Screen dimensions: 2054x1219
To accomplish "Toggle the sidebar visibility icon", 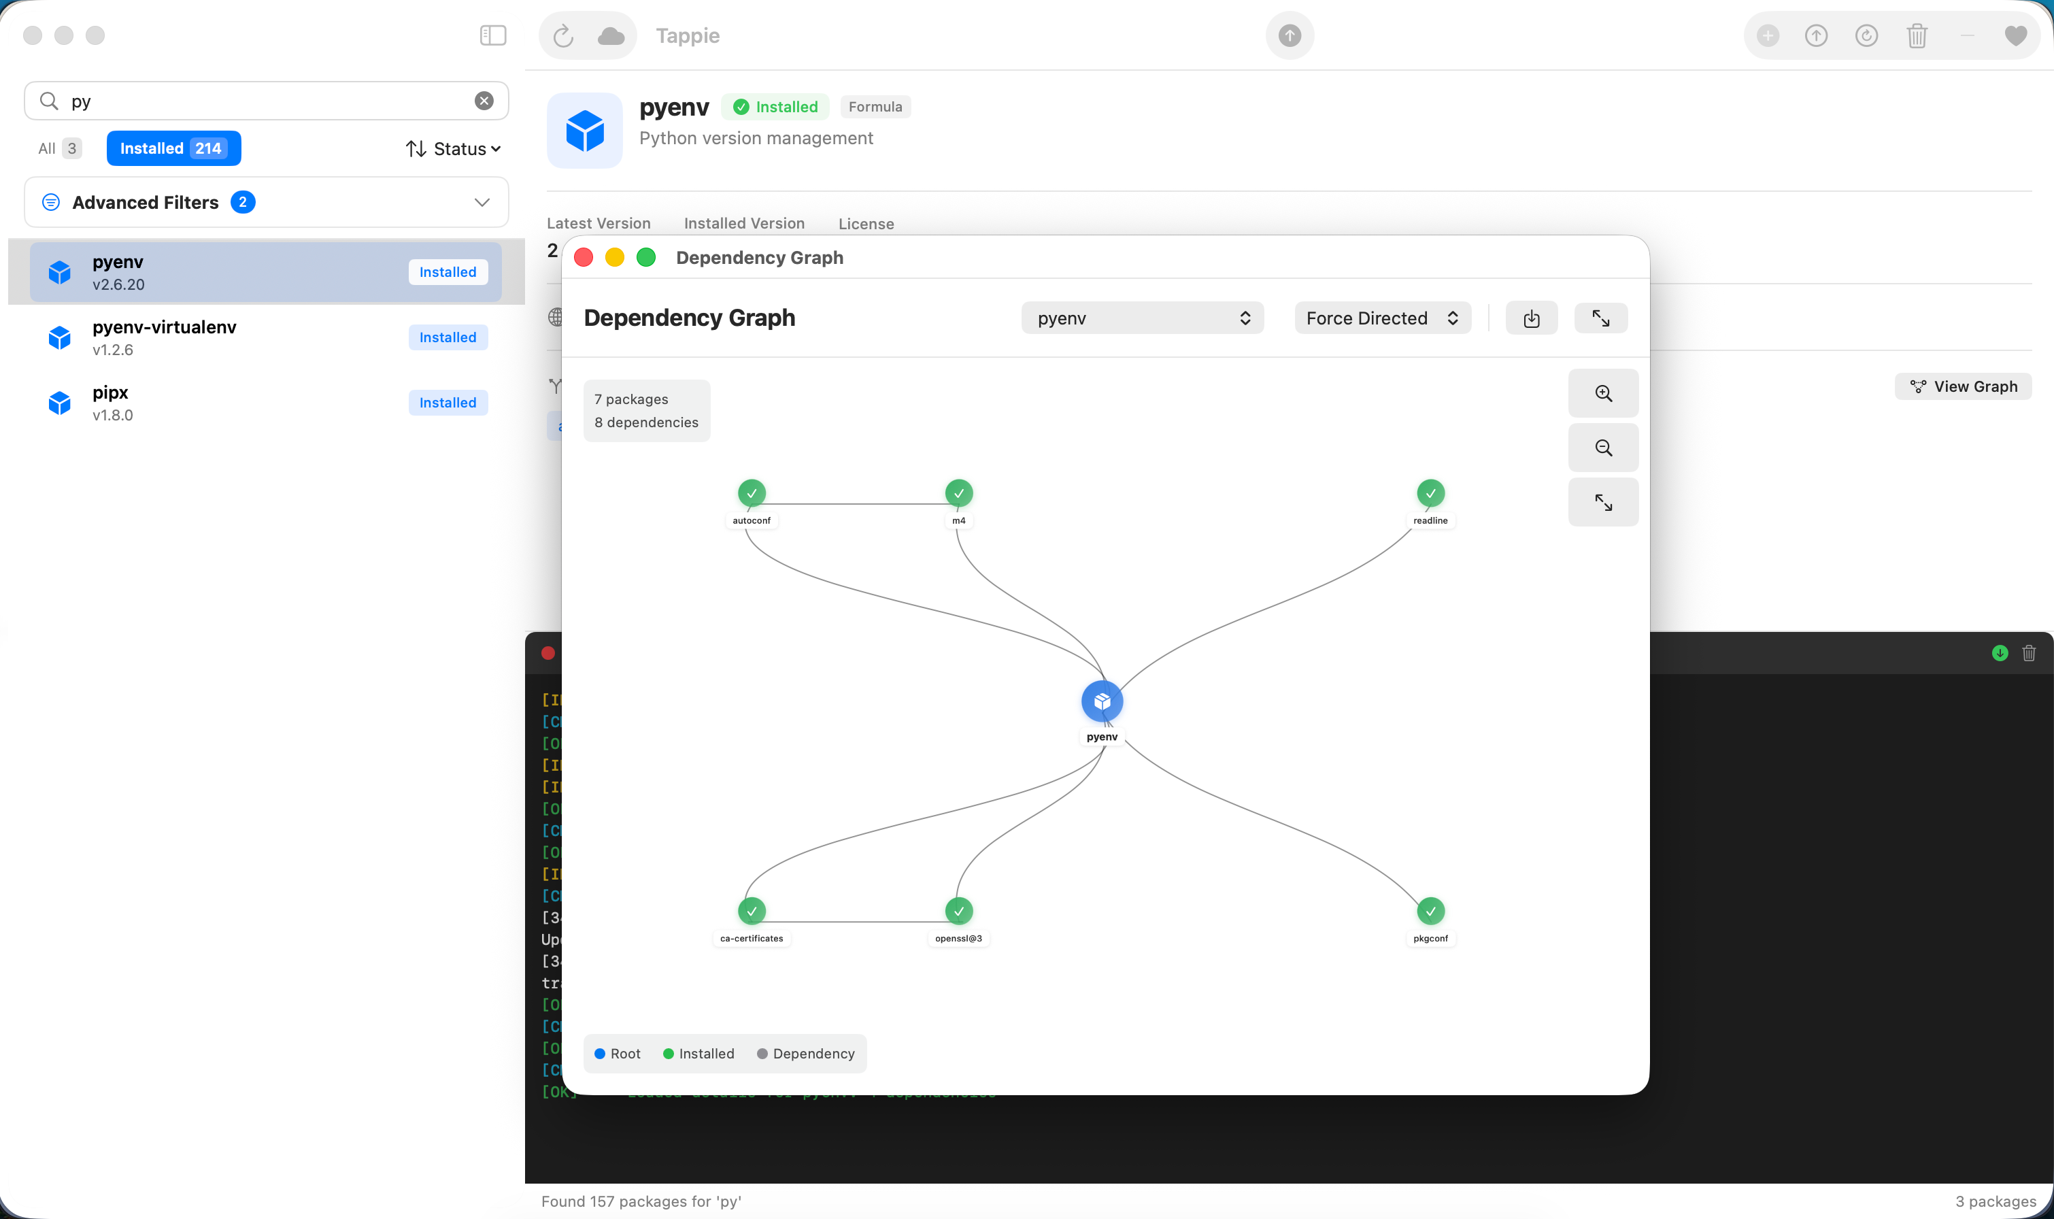I will pos(492,35).
